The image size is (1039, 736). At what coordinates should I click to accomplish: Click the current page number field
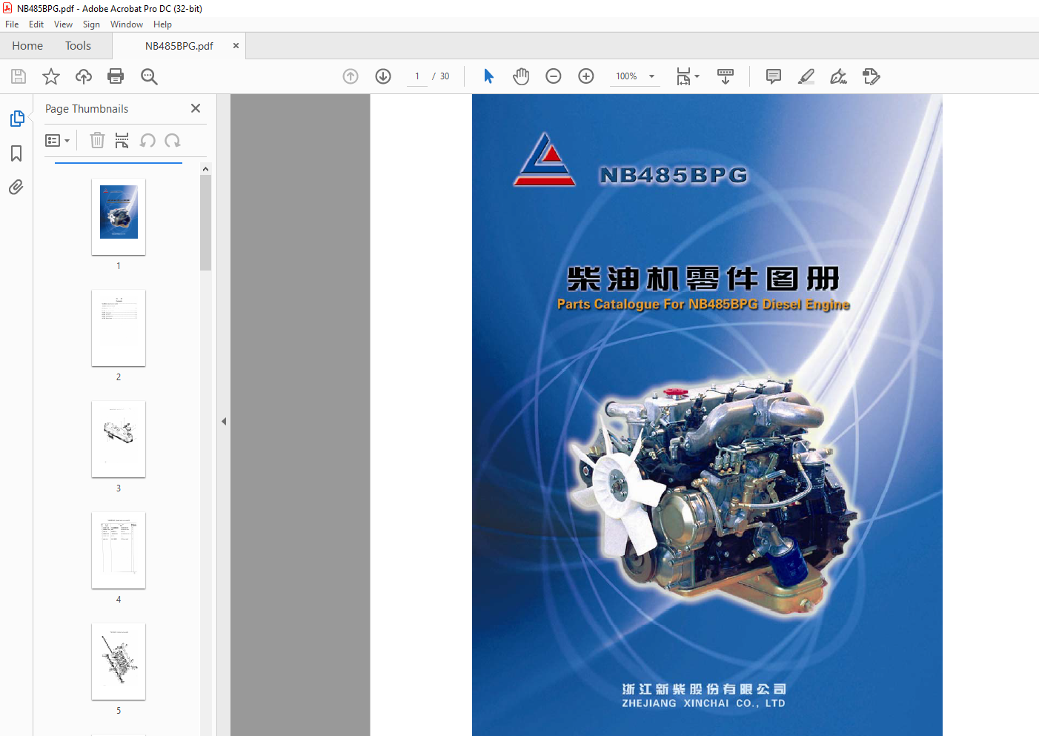click(417, 76)
